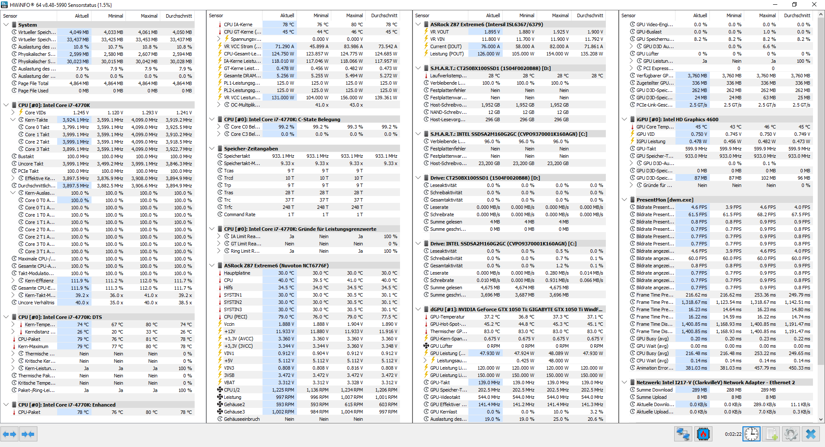Image resolution: width=825 pixels, height=447 pixels.
Task: Collapse the i7-4770K DTS group
Action: click(x=6, y=317)
